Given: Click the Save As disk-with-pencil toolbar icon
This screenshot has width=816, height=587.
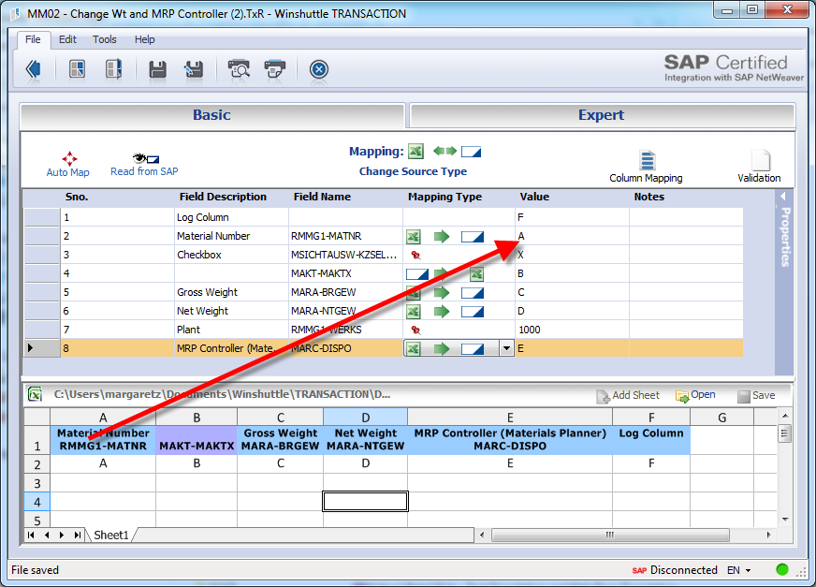Looking at the screenshot, I should point(194,69).
